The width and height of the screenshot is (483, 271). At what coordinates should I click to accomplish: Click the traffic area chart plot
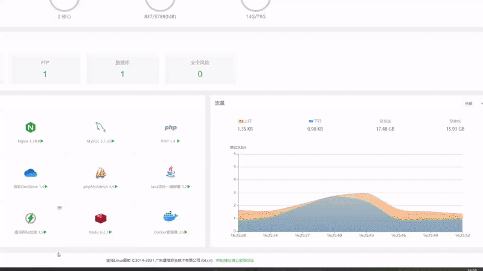pos(350,193)
